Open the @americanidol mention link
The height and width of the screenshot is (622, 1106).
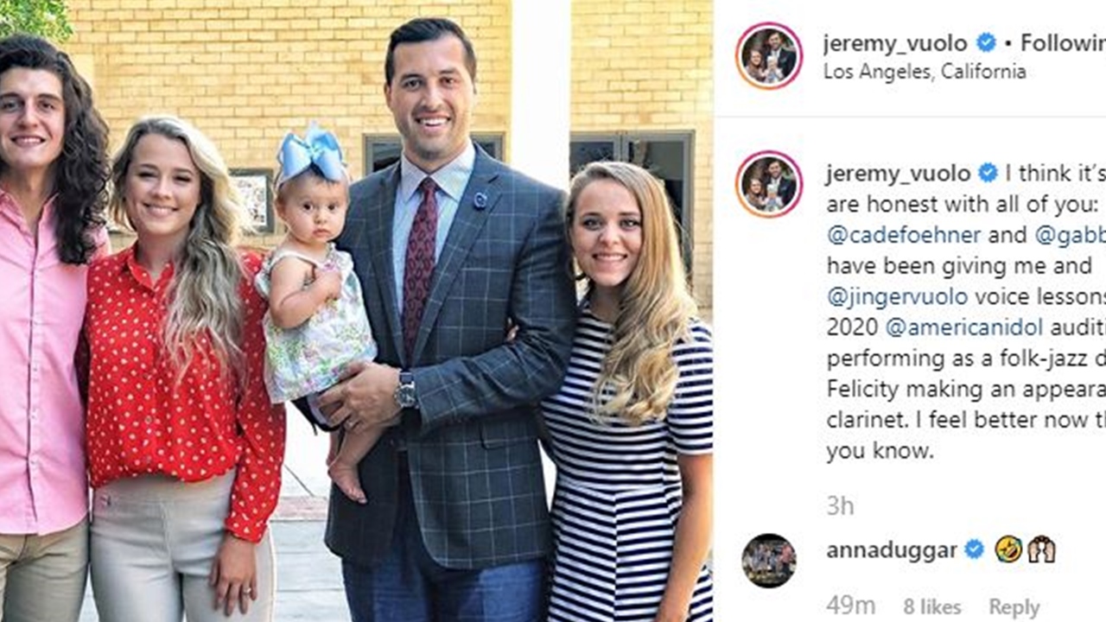pos(964,327)
